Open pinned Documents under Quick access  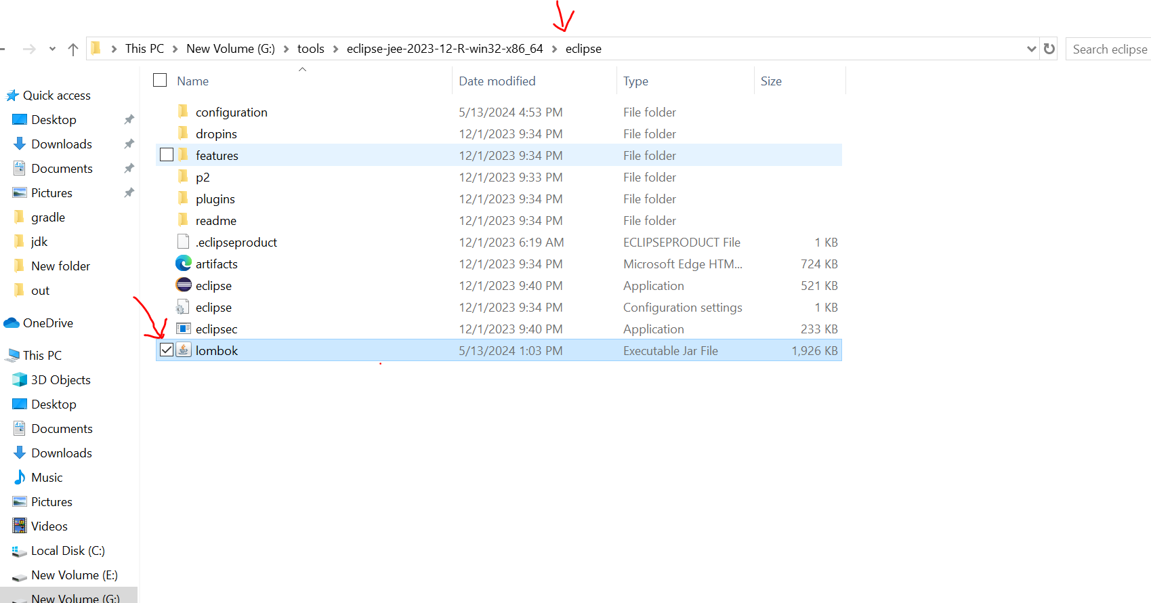coord(62,169)
